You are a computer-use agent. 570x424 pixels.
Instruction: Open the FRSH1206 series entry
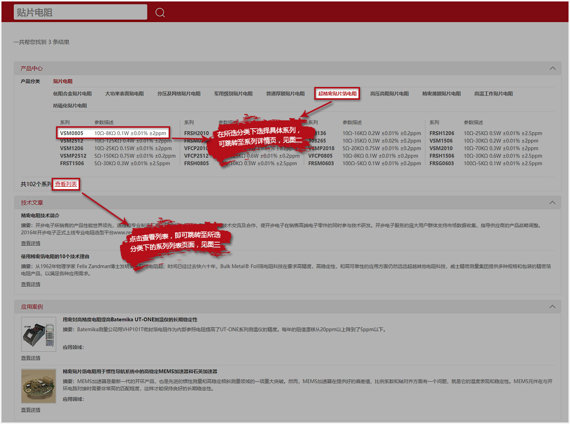(x=442, y=133)
